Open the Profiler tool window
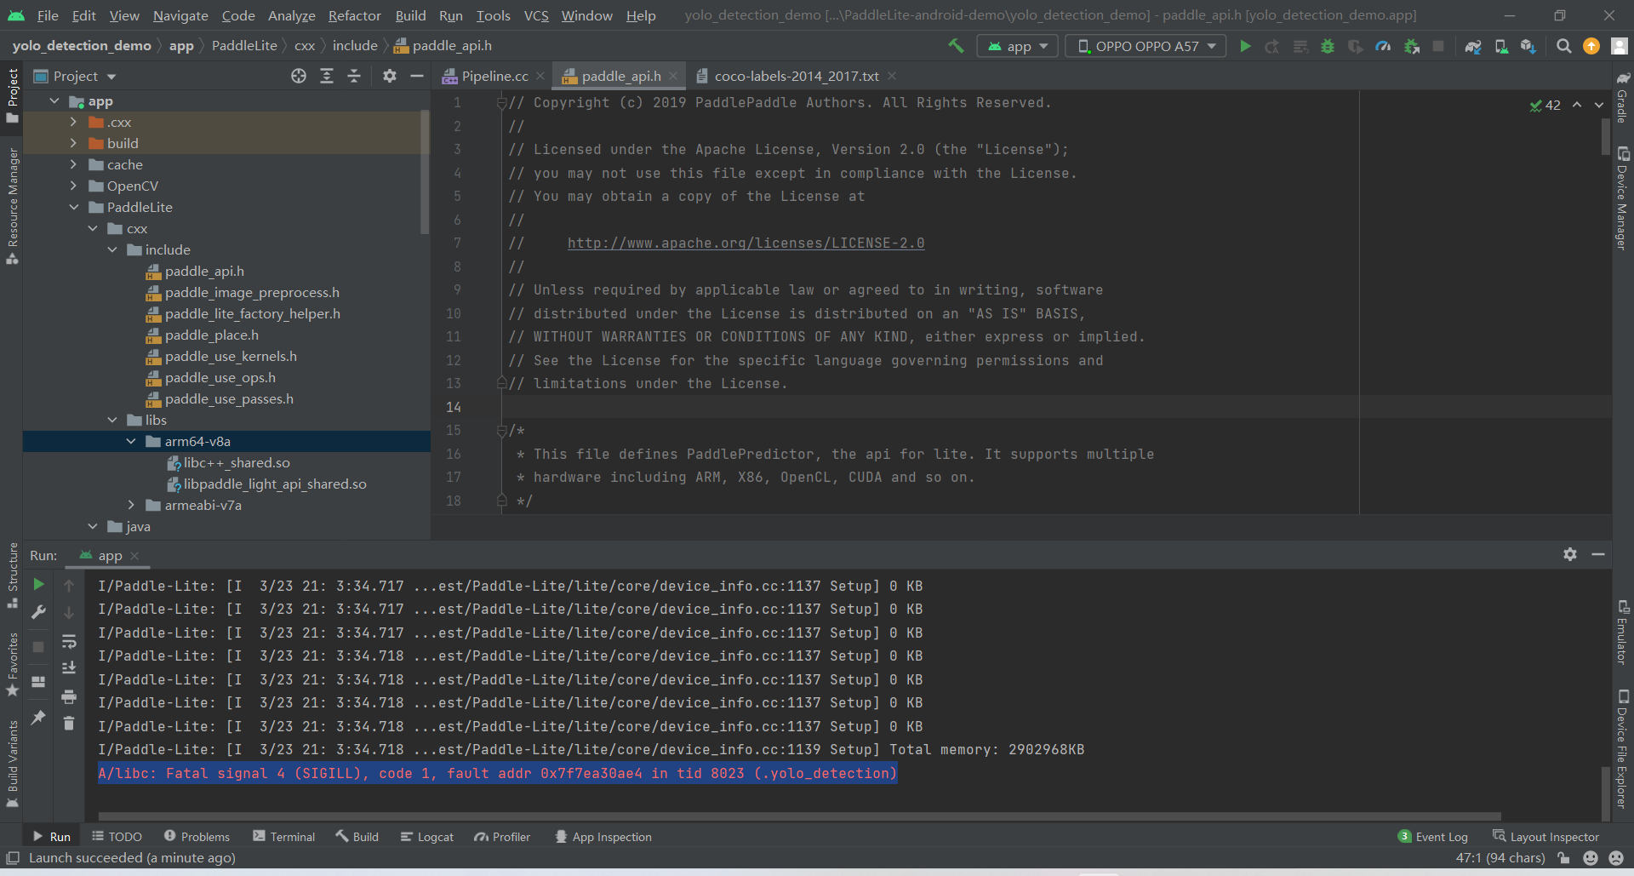 502,837
